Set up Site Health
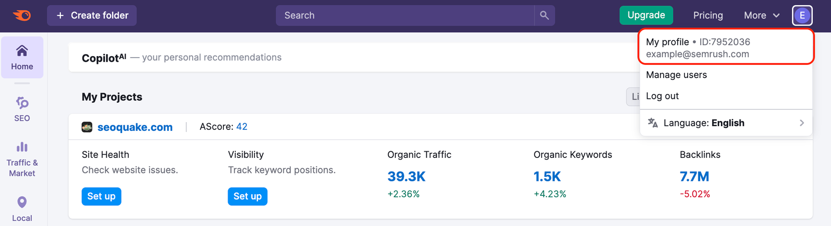The height and width of the screenshot is (226, 831). (x=101, y=196)
